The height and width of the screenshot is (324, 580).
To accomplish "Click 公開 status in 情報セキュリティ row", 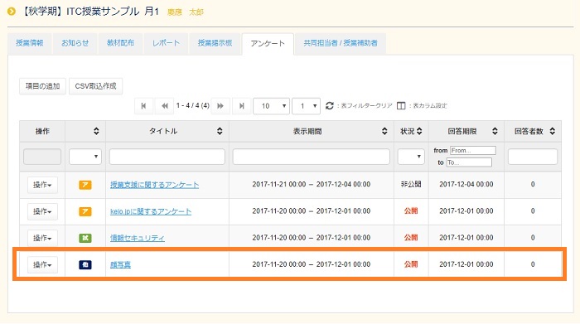I will (411, 238).
